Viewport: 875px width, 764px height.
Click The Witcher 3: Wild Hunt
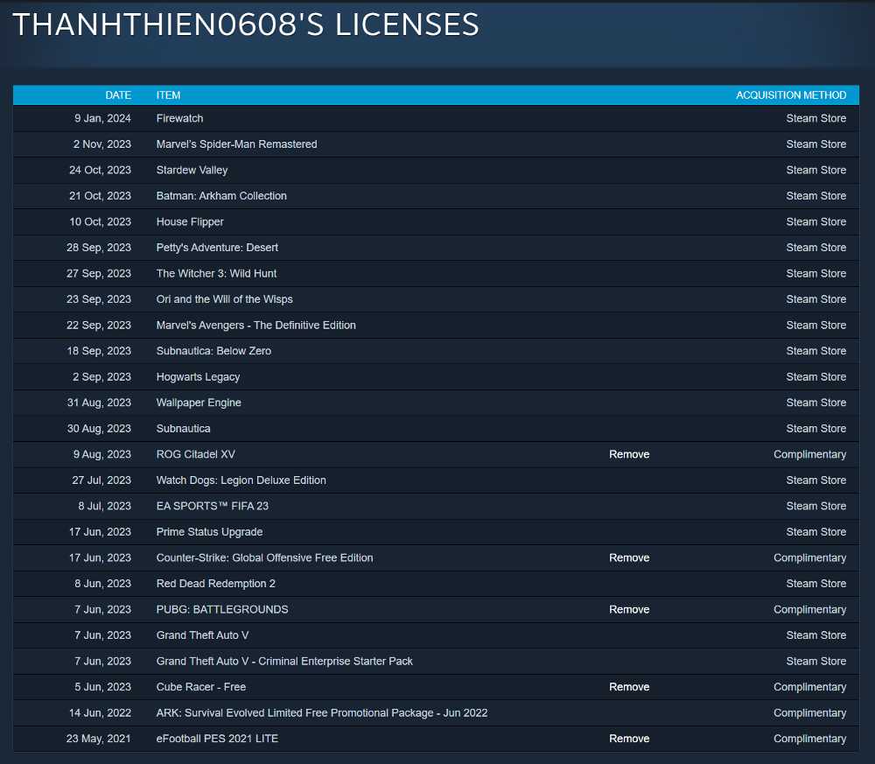click(x=216, y=273)
